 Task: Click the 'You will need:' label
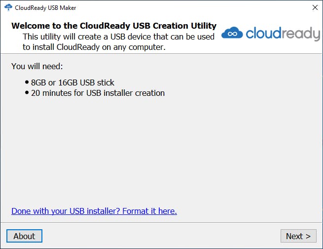click(37, 66)
